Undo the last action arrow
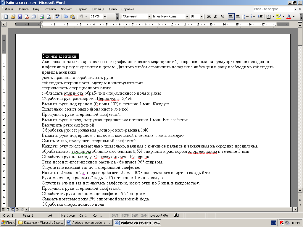303x227 pixels. [x=81, y=17]
